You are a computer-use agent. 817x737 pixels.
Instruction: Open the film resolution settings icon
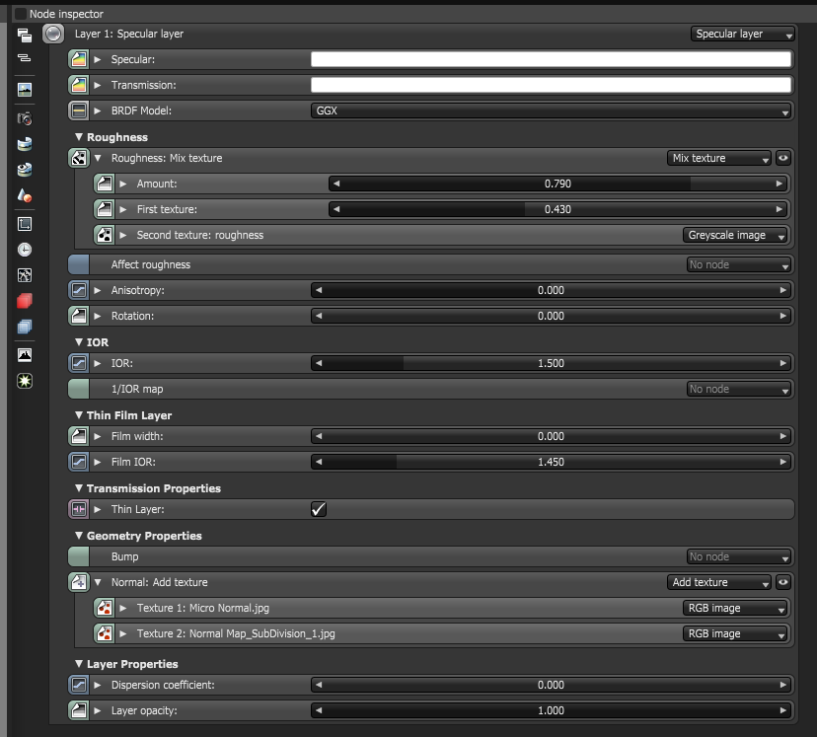coord(25,224)
